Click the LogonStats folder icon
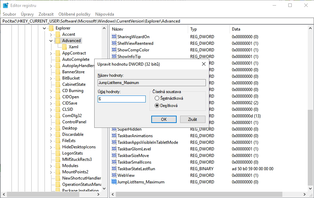 click(58, 153)
